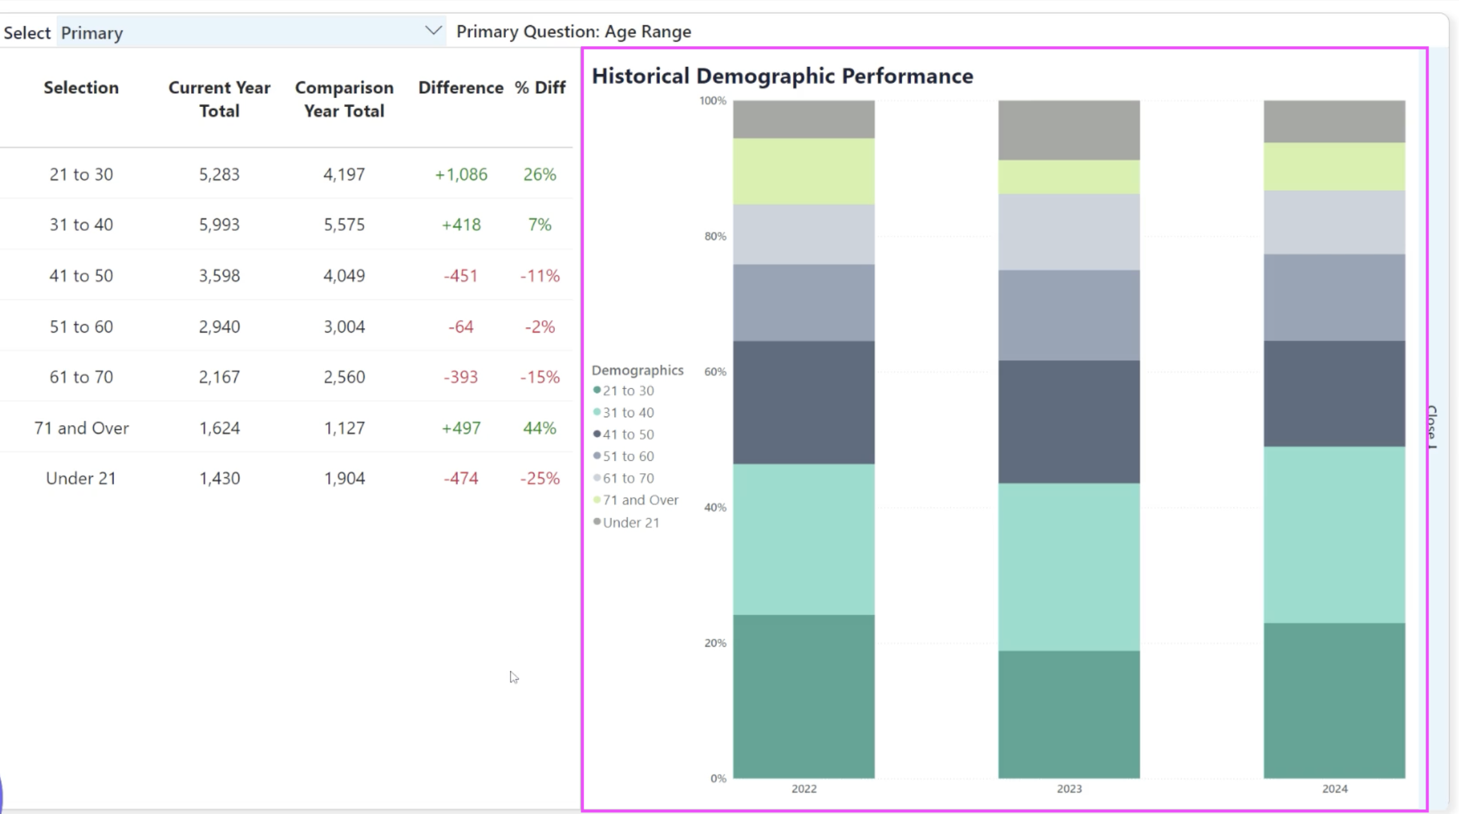Image resolution: width=1459 pixels, height=814 pixels.
Task: Click the Difference column header
Action: (x=460, y=88)
